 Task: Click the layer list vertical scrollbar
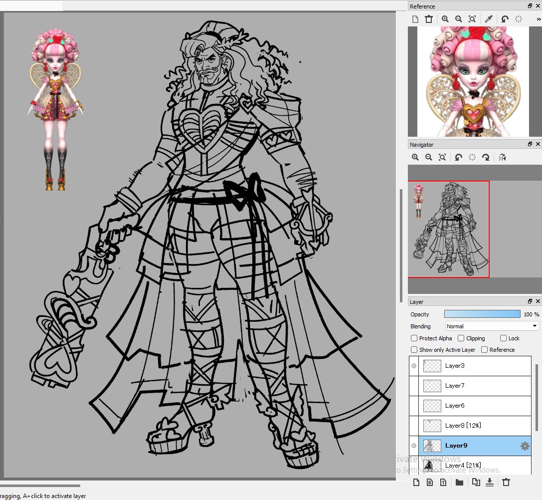pyautogui.click(x=537, y=398)
